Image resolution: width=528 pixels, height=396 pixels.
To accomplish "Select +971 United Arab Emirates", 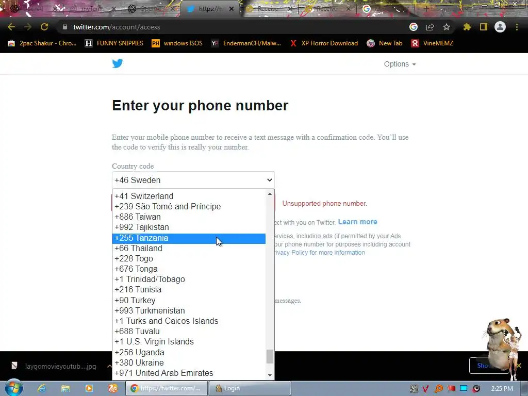I will 189,373.
